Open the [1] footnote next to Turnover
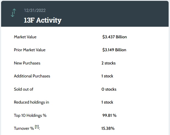This screenshot has width=170, height=135. click(x=37, y=127)
